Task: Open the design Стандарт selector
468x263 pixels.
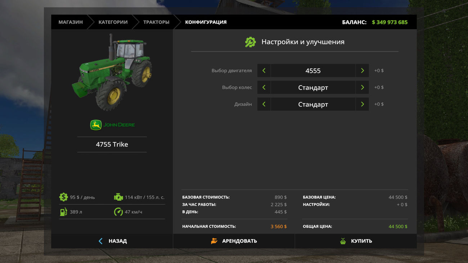Action: pyautogui.click(x=313, y=104)
